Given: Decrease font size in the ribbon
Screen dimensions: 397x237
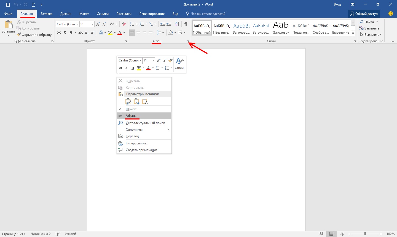Looking at the screenshot, I should [104, 24].
